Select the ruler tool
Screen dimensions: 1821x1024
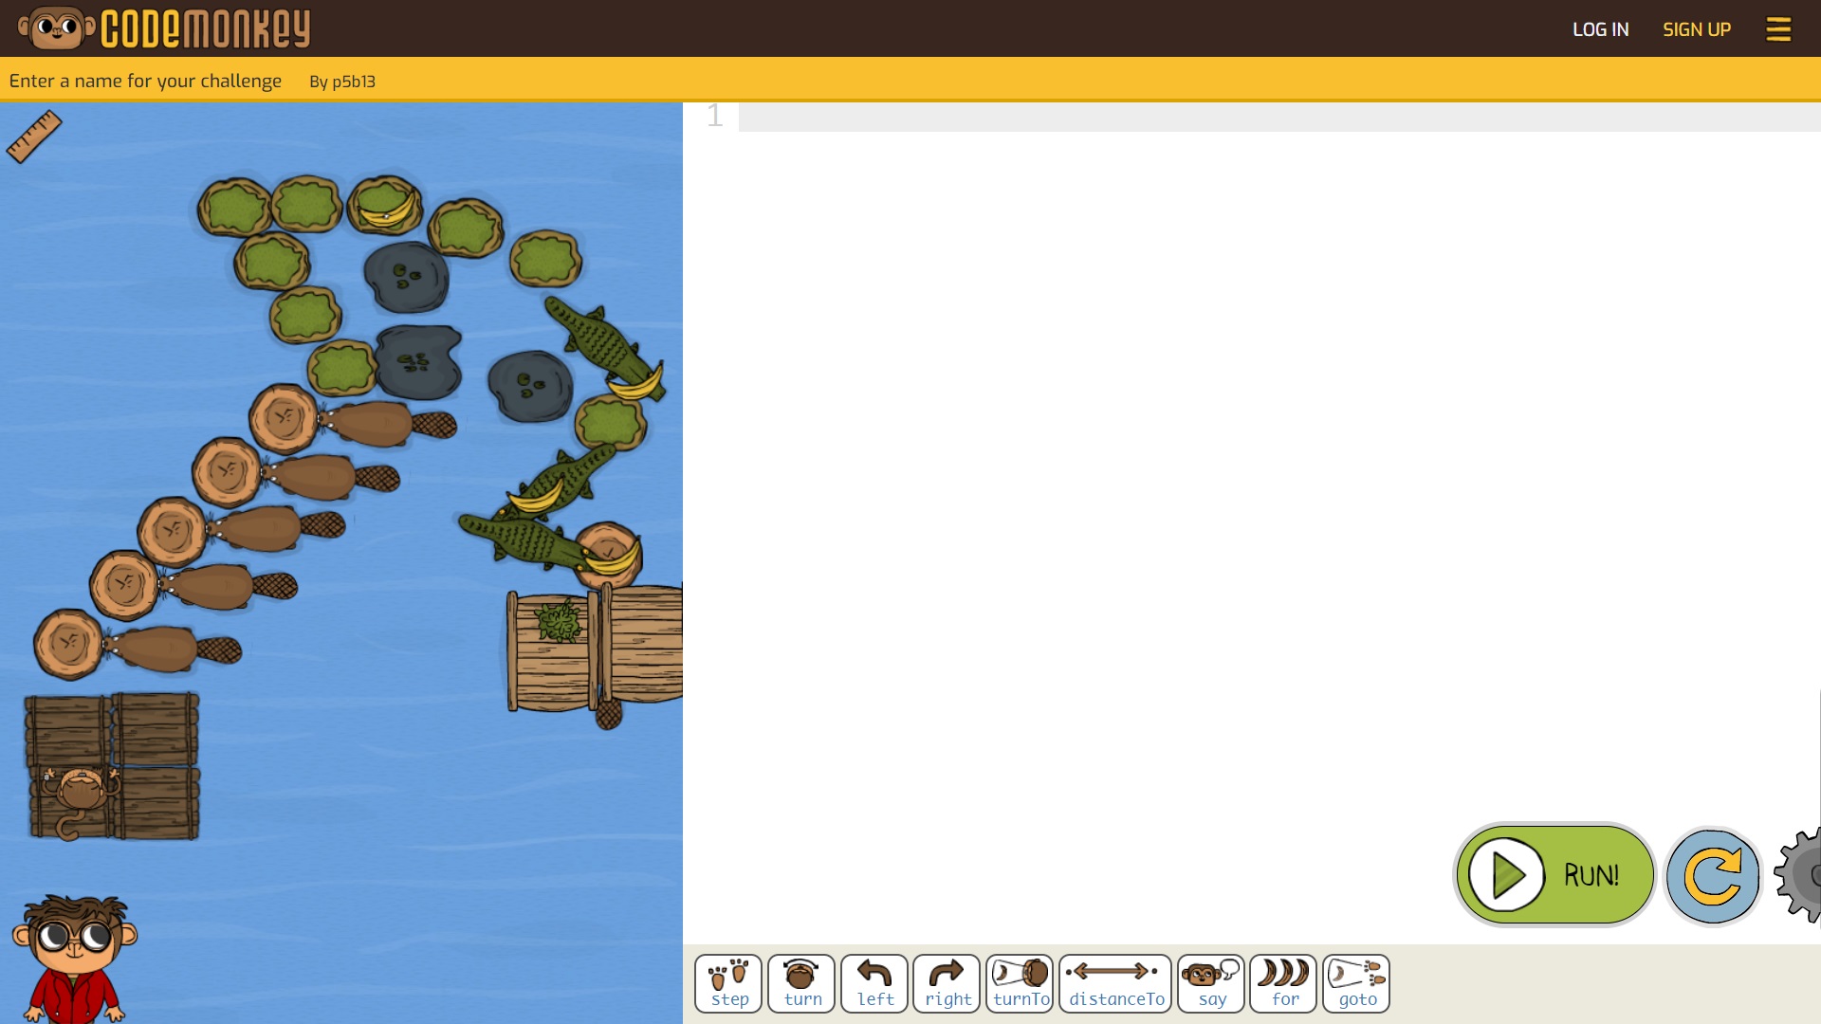[x=34, y=137]
